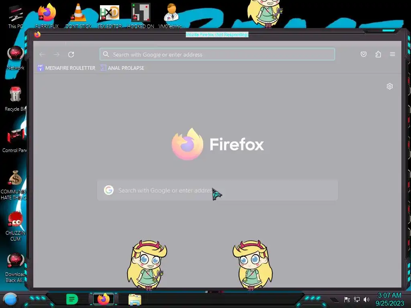Open the Download Black Ali desktop shortcut

tap(16, 267)
